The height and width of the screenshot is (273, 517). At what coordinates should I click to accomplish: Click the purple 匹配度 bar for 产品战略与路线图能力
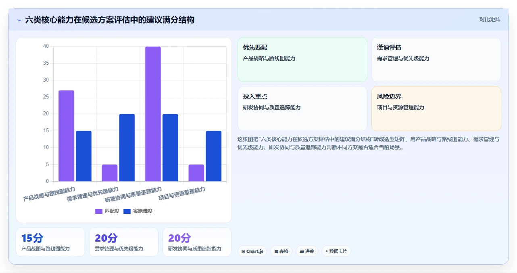click(x=66, y=136)
